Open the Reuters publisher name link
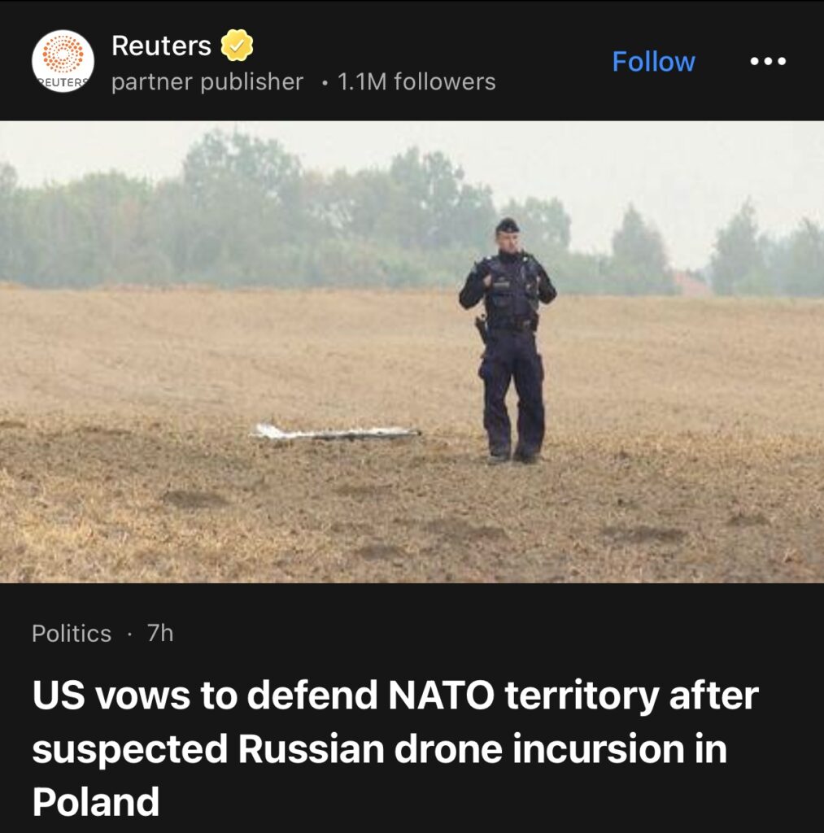The height and width of the screenshot is (833, 824). (x=162, y=46)
